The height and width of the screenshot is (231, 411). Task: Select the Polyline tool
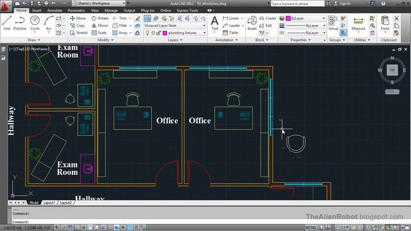[x=20, y=23]
